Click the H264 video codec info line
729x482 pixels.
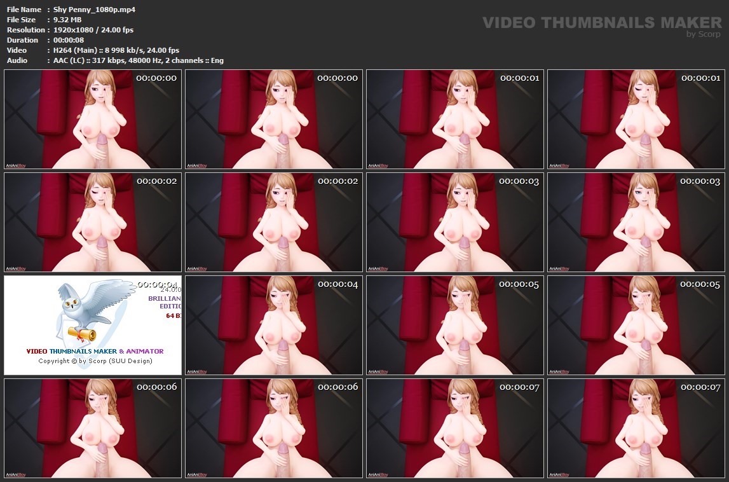(x=116, y=50)
